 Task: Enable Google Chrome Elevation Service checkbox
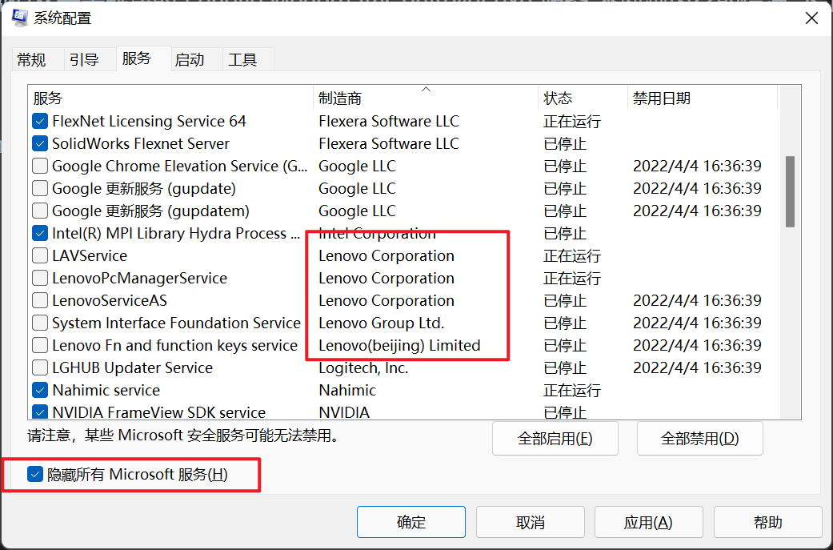[x=40, y=166]
